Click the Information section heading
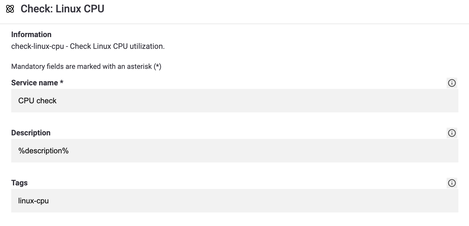This screenshot has height=226, width=469. tap(31, 34)
